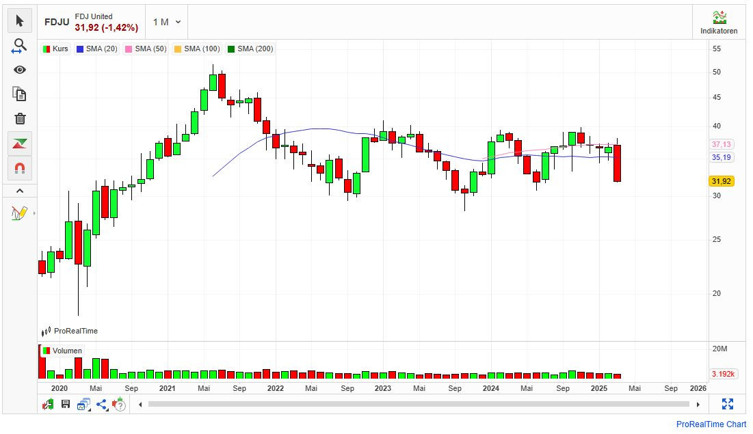Screen dimensions: 753x434
Task: Open the pencil drawing tools
Action: tap(18, 213)
